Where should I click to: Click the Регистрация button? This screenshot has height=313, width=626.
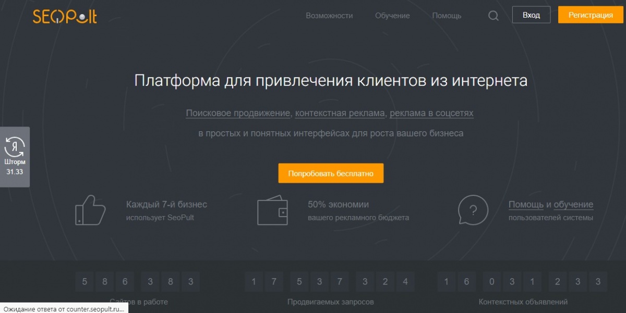click(591, 15)
